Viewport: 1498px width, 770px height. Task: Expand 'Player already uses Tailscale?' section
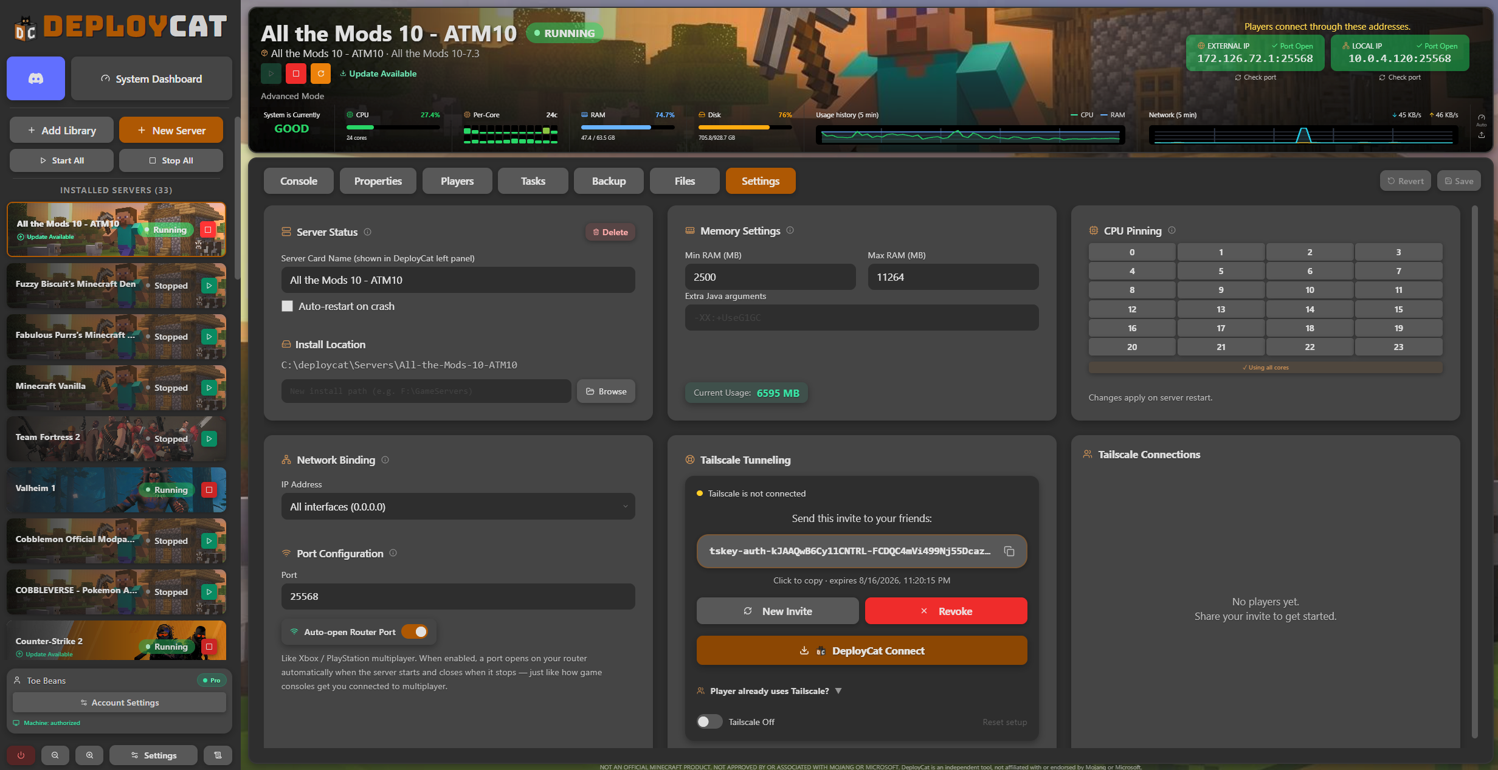click(770, 691)
